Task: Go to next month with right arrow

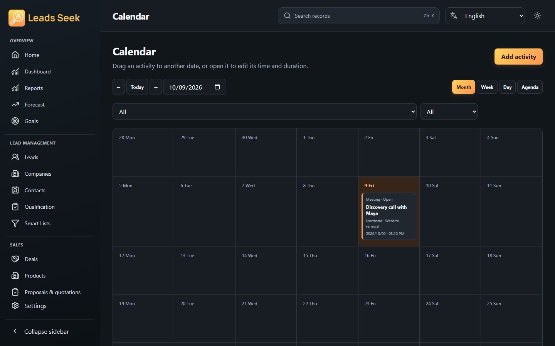Action: tap(156, 87)
